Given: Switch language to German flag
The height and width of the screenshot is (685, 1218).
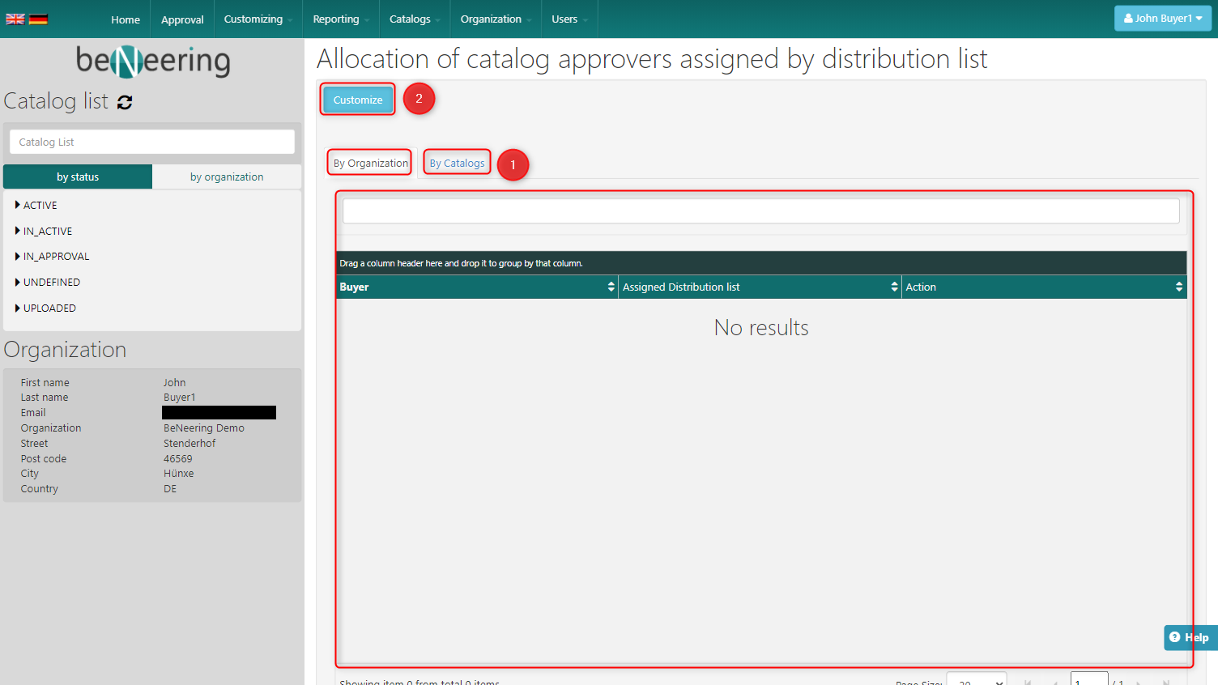Looking at the screenshot, I should click(x=38, y=19).
